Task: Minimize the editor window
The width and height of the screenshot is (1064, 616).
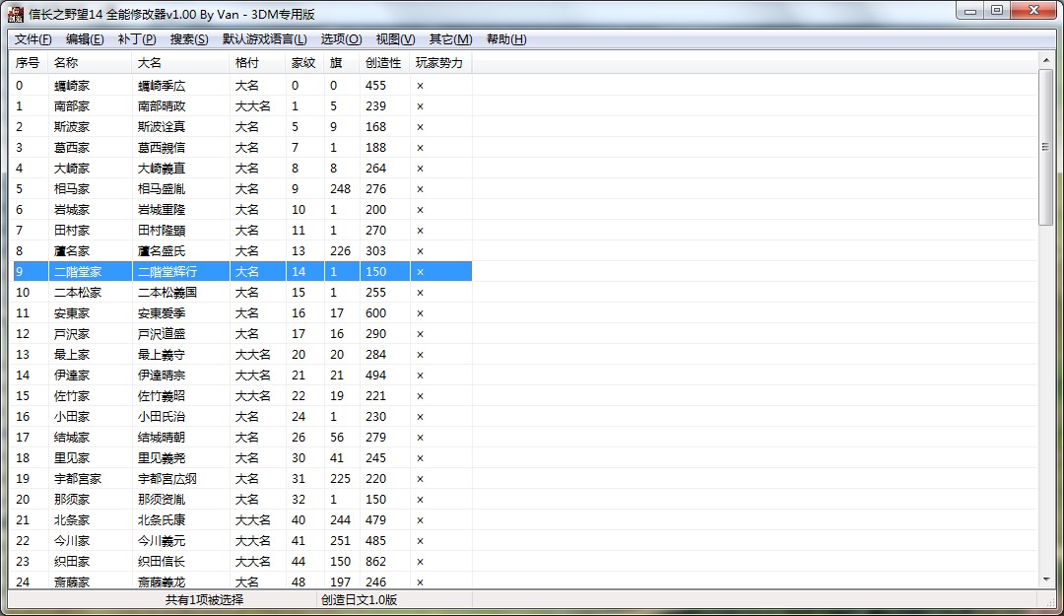Action: coord(970,10)
